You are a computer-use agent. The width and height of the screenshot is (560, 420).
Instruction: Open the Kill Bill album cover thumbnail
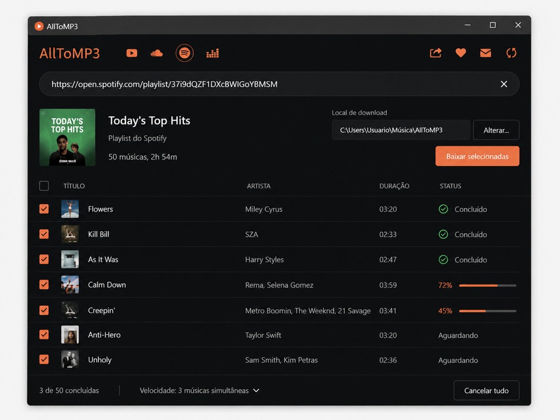coord(70,234)
